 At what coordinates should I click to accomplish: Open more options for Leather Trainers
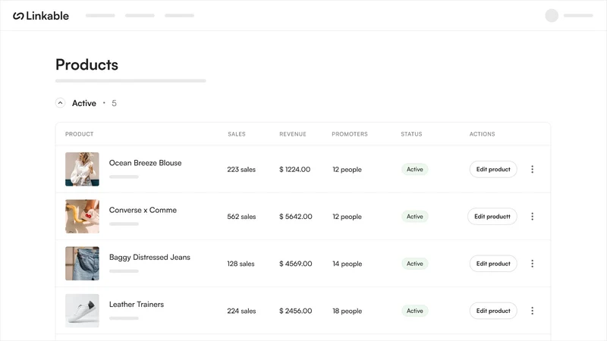[533, 311]
